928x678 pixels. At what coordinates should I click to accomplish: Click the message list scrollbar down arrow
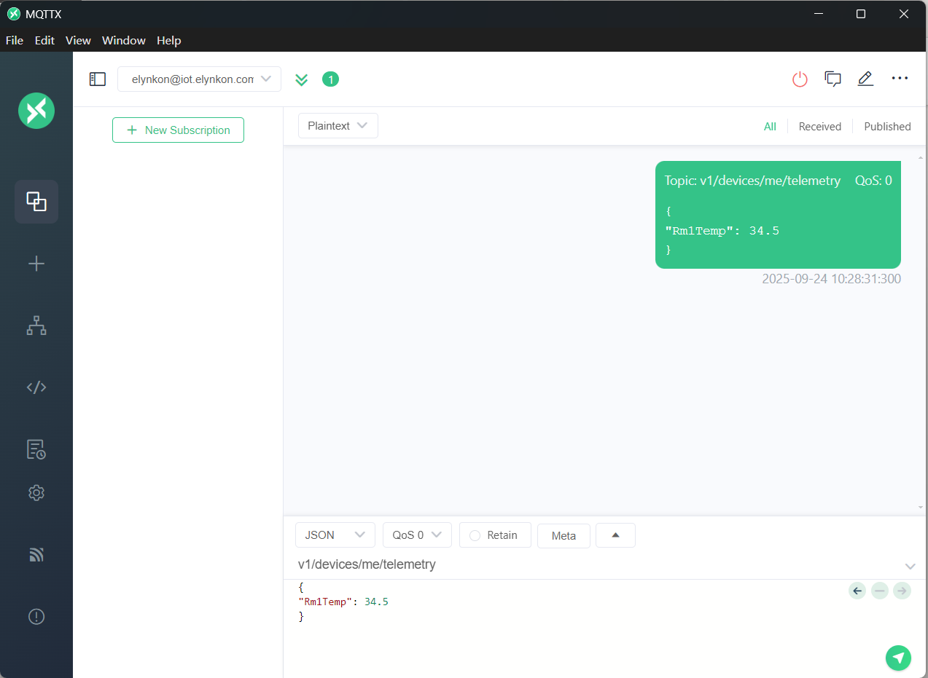pos(921,507)
